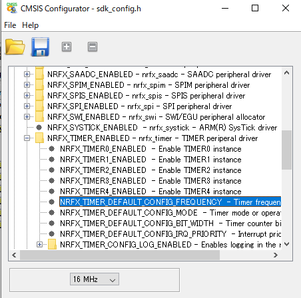Select NRFX_SYSTICK_ENABLED SysTick driver row

tap(162, 128)
